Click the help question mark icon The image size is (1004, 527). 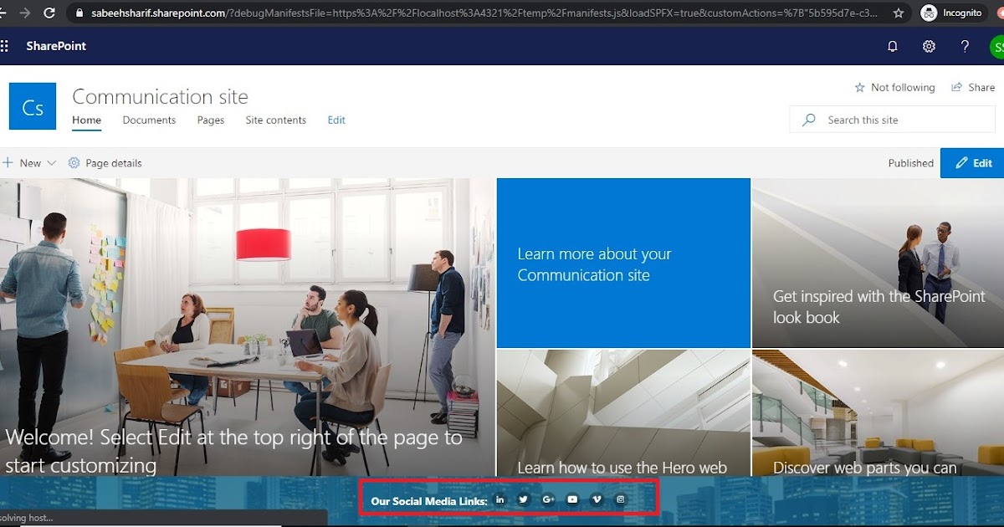coord(965,46)
